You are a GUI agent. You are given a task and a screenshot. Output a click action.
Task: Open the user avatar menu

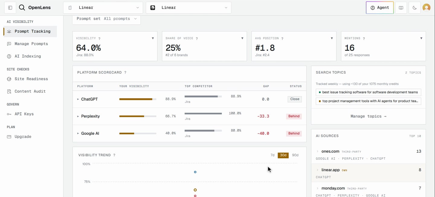(x=426, y=8)
